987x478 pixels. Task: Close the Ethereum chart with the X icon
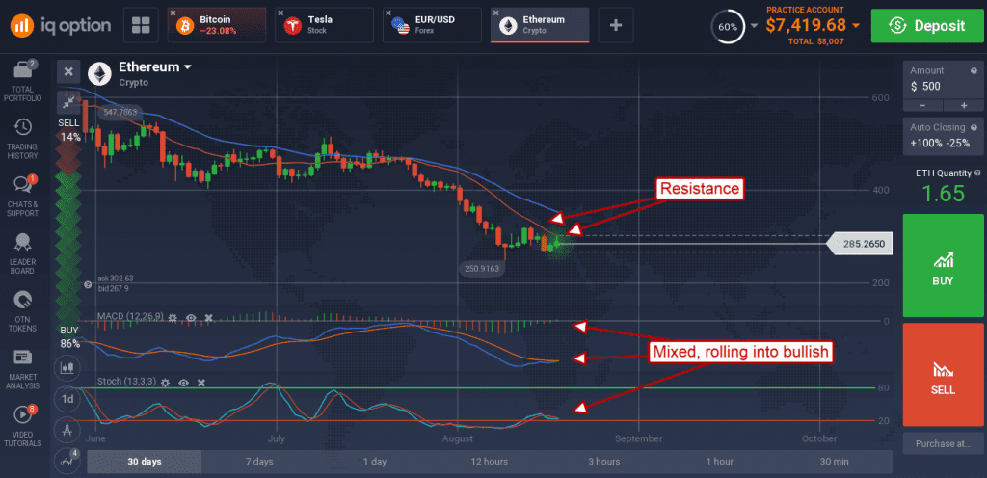[x=68, y=71]
